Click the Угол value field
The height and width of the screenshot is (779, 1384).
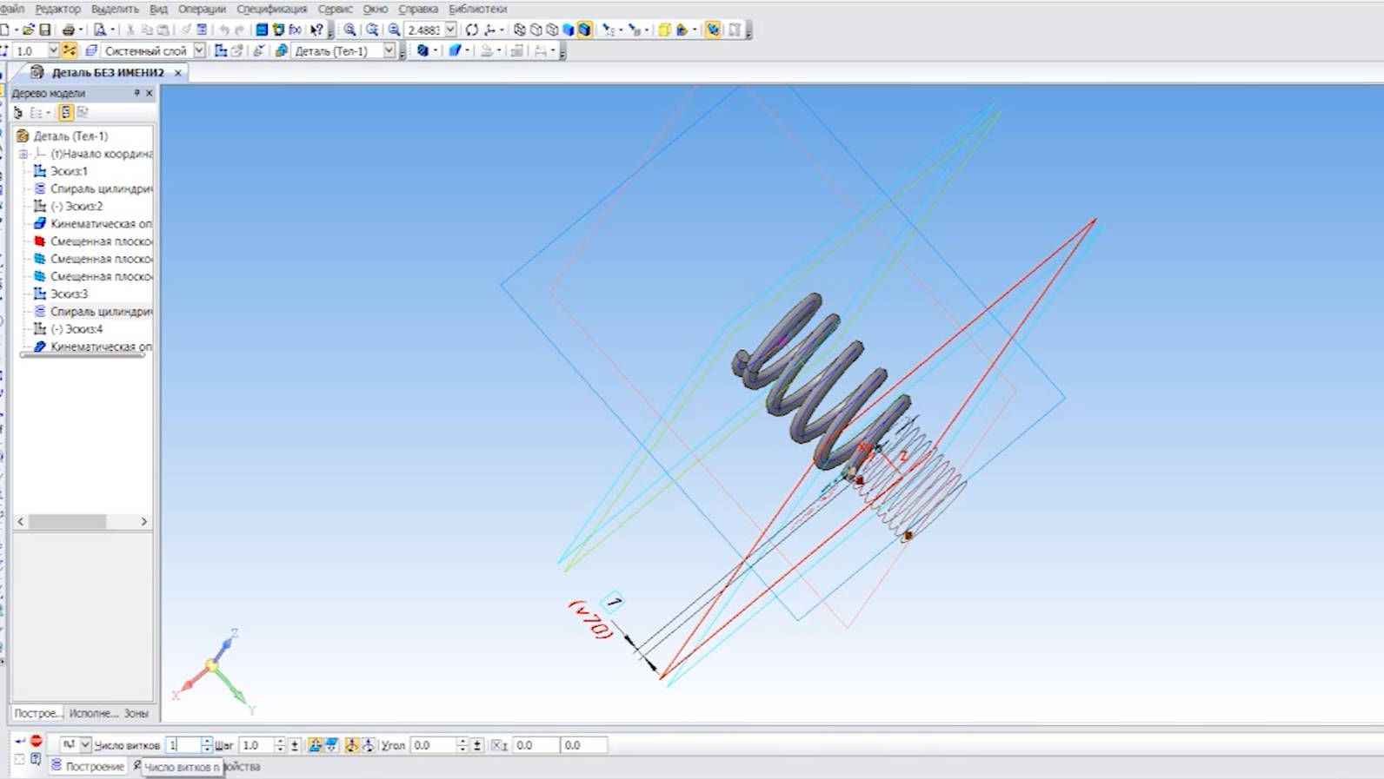433,745
